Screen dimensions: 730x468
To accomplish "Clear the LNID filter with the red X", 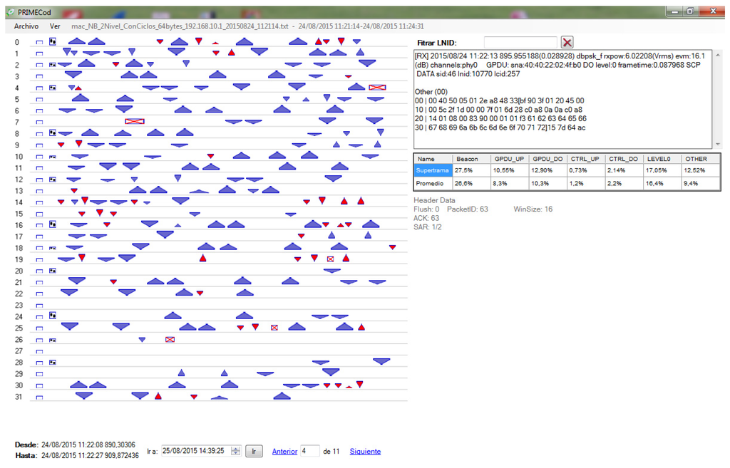I will tap(567, 43).
